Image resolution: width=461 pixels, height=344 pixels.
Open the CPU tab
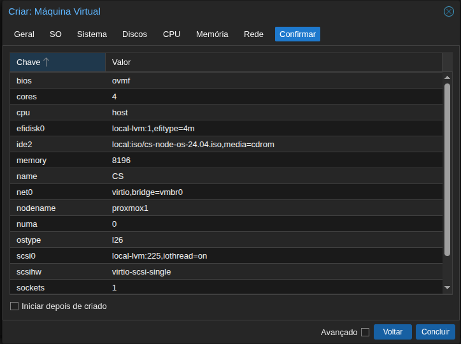pos(172,34)
